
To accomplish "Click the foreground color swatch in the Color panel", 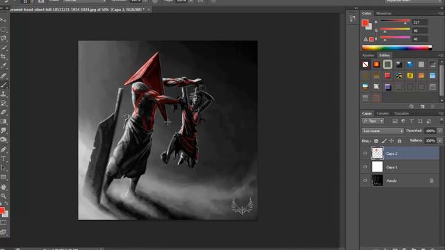I will point(365,22).
